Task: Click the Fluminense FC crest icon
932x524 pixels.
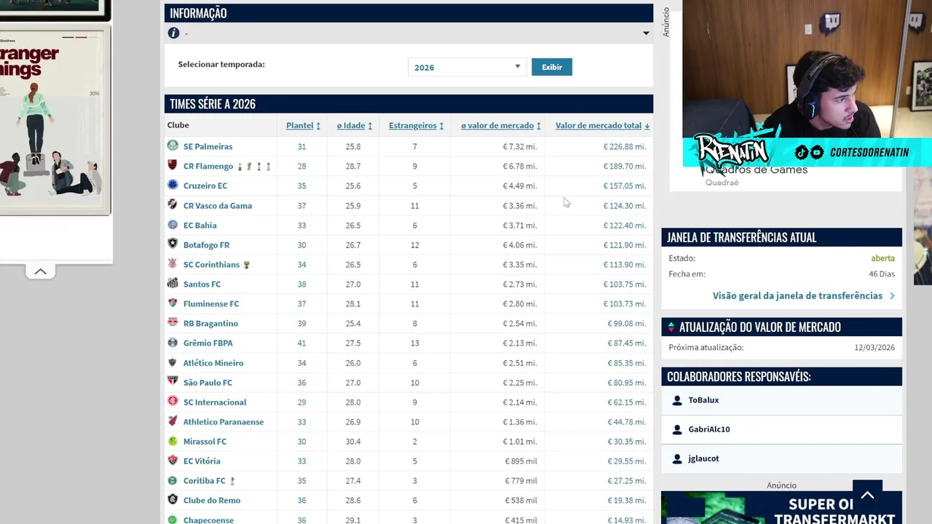Action: pyautogui.click(x=173, y=303)
